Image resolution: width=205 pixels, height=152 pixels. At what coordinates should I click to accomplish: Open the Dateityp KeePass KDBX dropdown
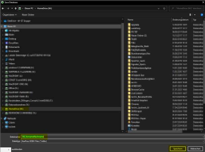[113, 141]
